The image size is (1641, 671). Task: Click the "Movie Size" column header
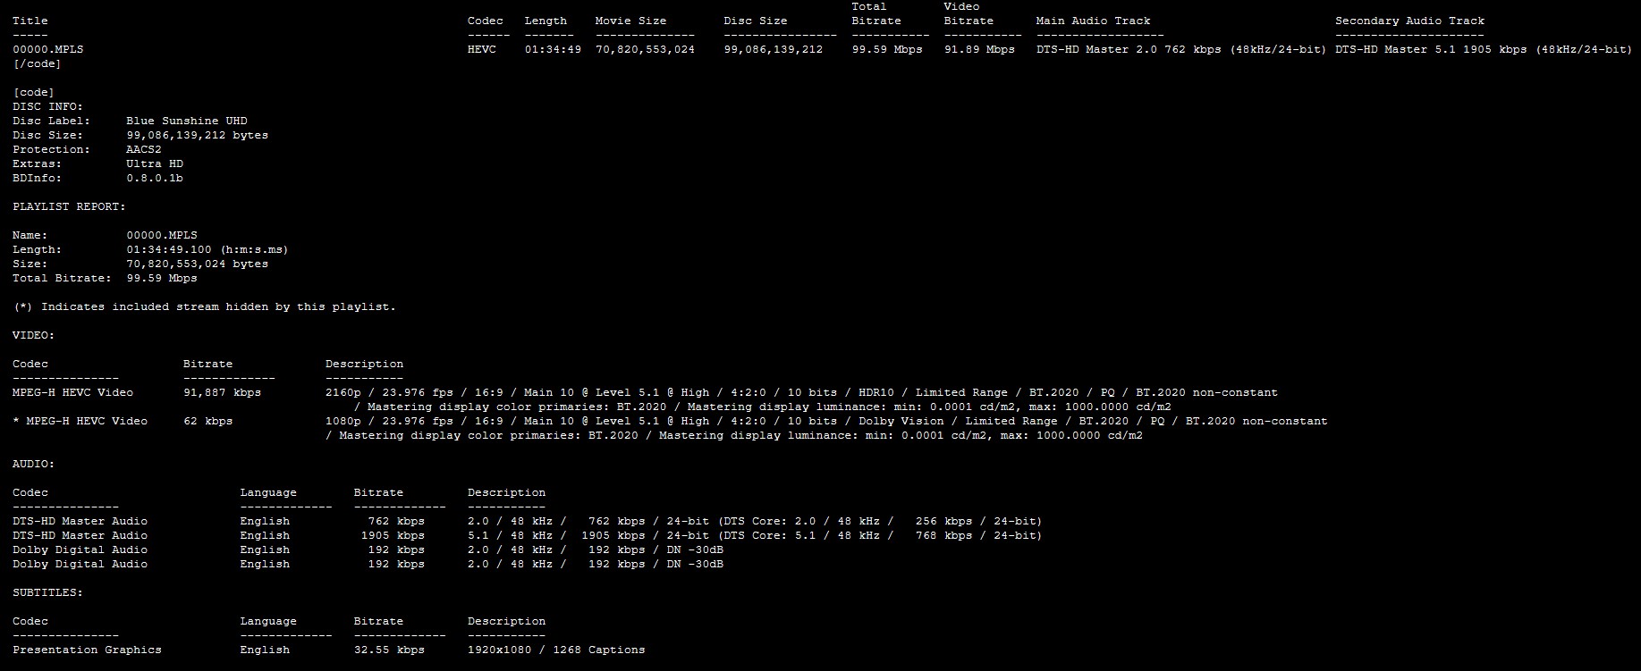(x=630, y=21)
